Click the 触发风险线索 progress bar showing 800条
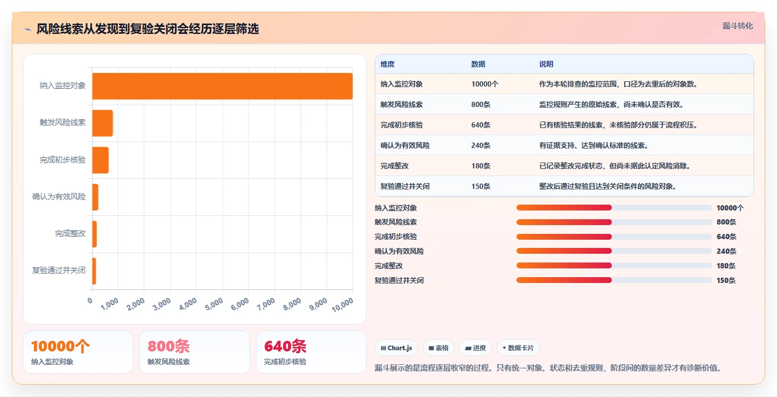777x397 pixels. point(614,222)
